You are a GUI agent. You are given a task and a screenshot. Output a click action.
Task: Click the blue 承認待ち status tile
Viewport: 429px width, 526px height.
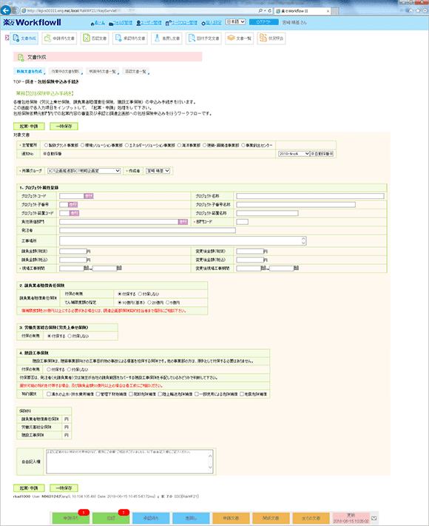coord(151,519)
